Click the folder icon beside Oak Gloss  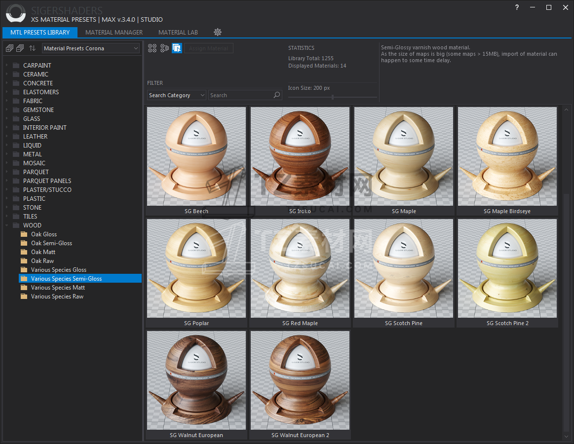click(24, 234)
